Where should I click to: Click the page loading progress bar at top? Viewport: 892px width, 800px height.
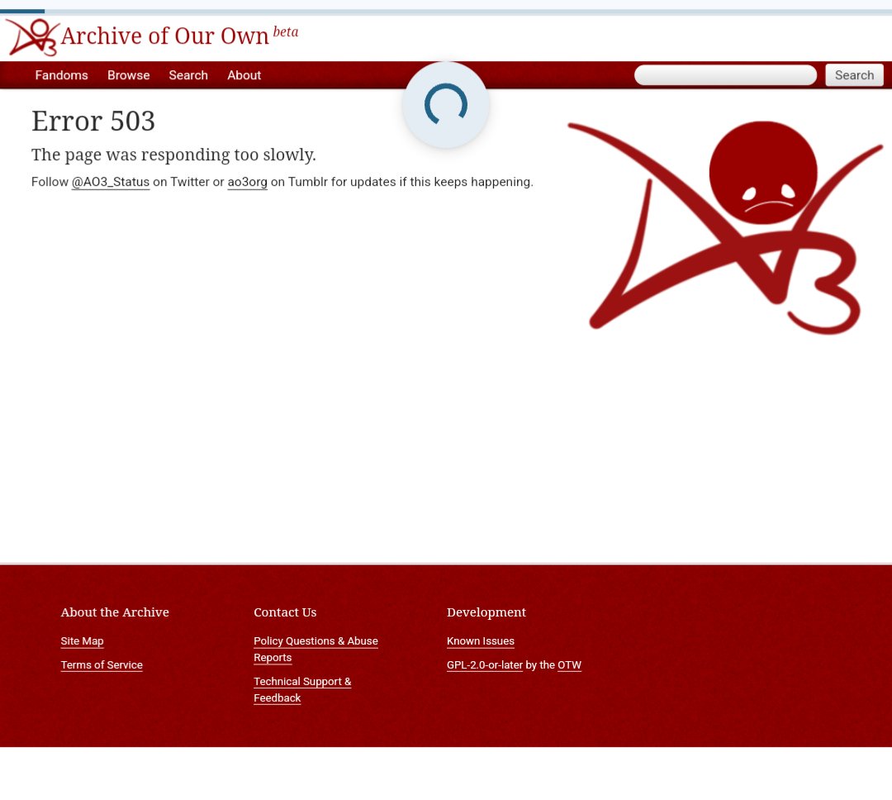click(x=446, y=12)
